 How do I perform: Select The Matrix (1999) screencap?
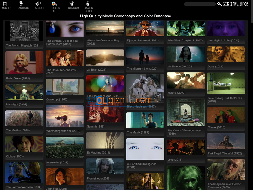pos(145,120)
